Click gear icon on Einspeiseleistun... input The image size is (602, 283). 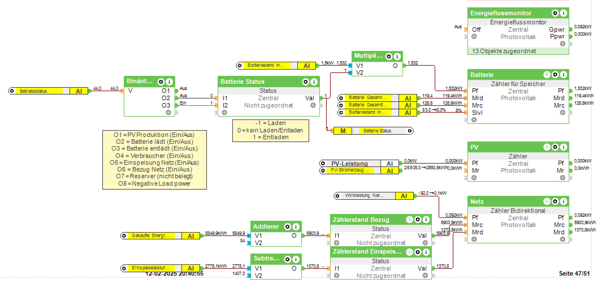(x=124, y=268)
